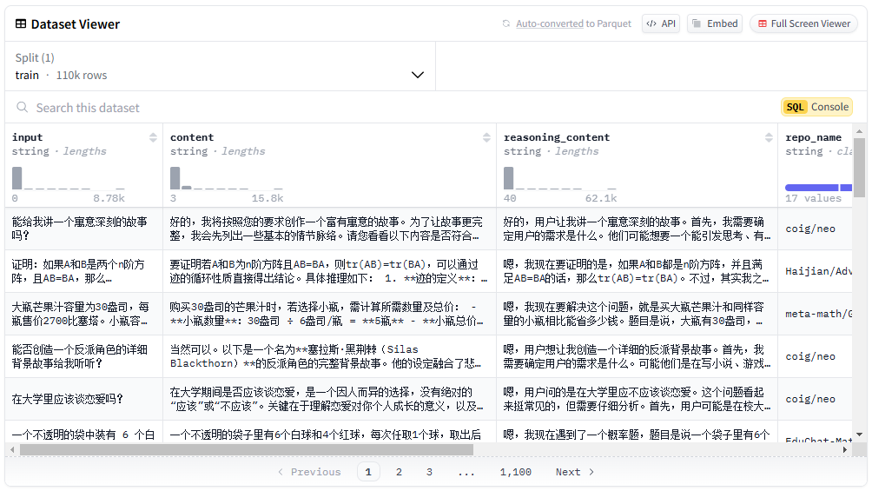Select the meta-math repo_name cell

click(816, 314)
